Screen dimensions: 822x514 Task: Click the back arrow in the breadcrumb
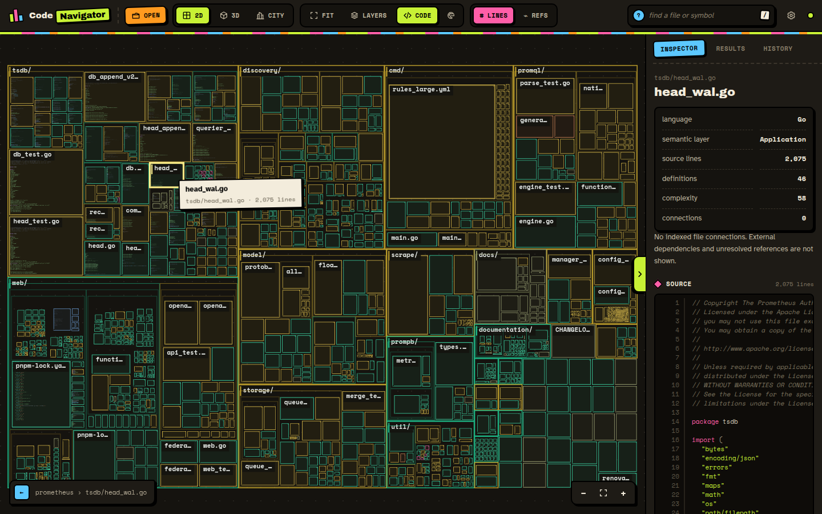point(22,492)
